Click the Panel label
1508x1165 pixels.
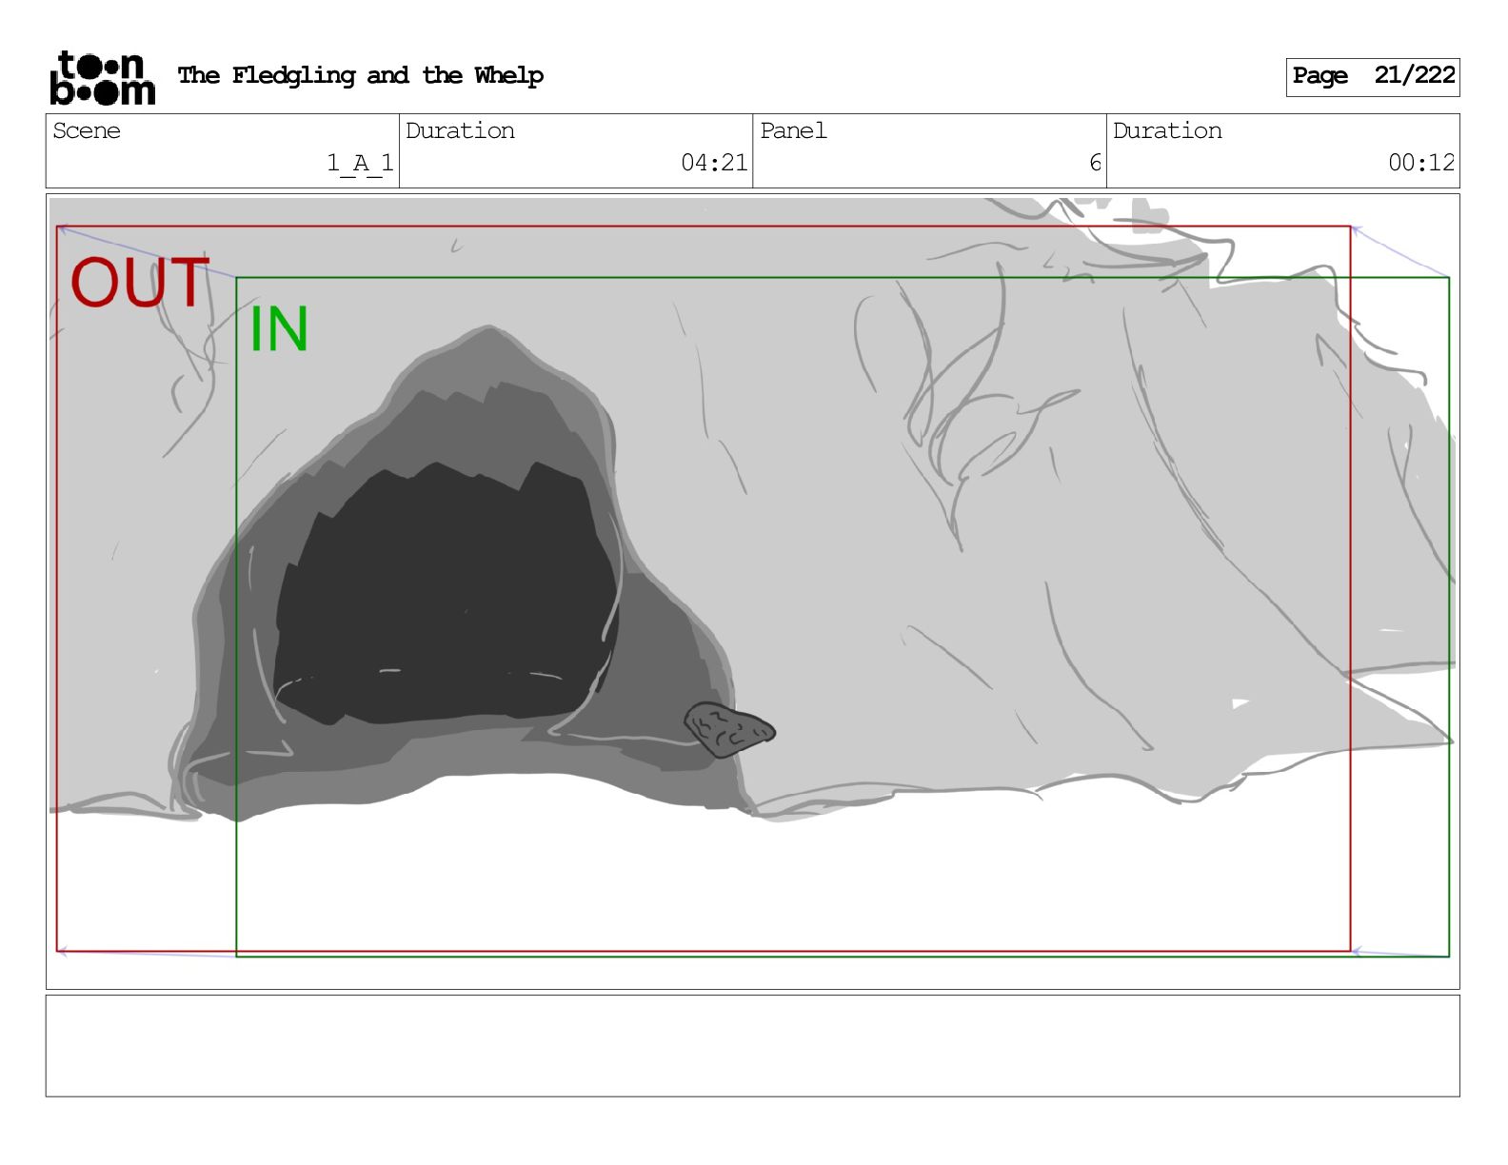[793, 131]
